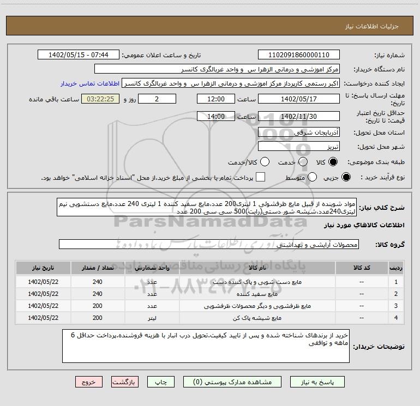This screenshot has width=420, height=406.
Task: Click the نام دستگاه خریدار field
Action: pyautogui.click(x=217, y=69)
